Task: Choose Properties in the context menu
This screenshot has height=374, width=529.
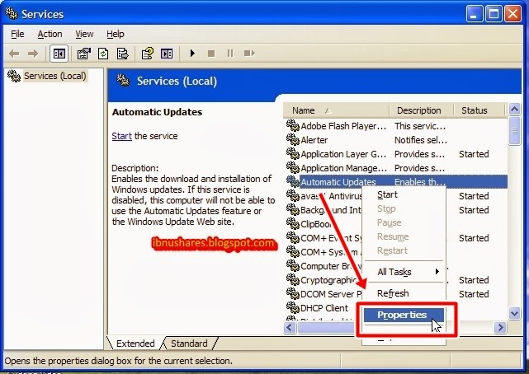Action: pos(404,315)
